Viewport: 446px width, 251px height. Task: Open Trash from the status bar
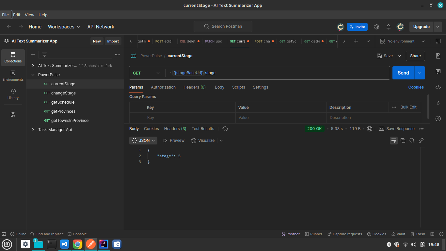point(418,234)
